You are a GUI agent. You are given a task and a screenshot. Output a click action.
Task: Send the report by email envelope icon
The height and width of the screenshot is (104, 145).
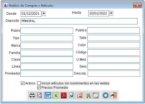[96, 95]
